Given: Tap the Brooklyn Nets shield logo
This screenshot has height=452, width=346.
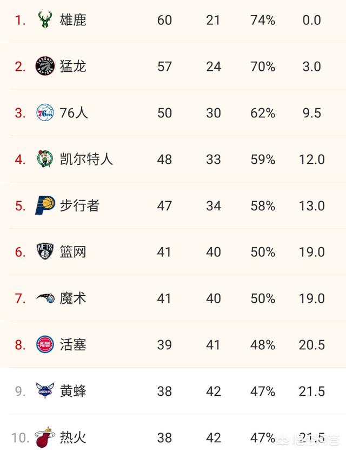Looking at the screenshot, I should point(45,251).
